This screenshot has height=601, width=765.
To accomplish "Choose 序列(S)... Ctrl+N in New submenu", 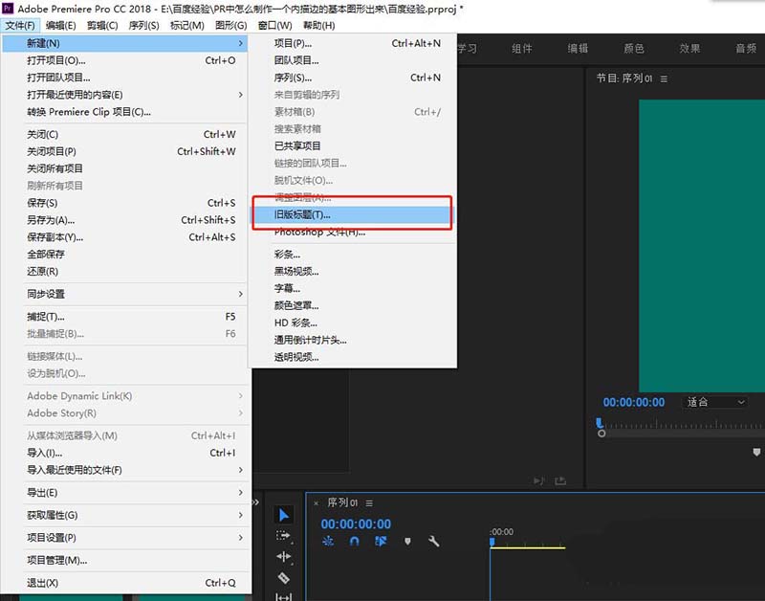I will [352, 78].
